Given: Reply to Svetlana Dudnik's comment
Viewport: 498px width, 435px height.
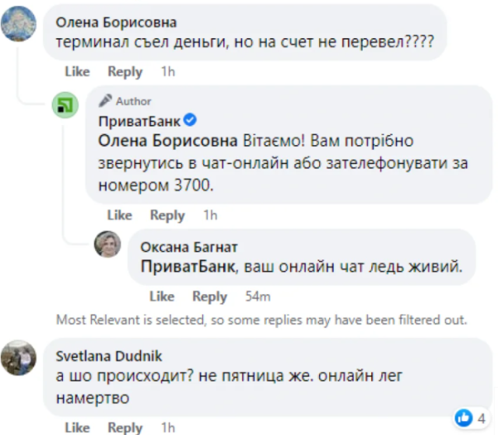Looking at the screenshot, I should click(124, 427).
